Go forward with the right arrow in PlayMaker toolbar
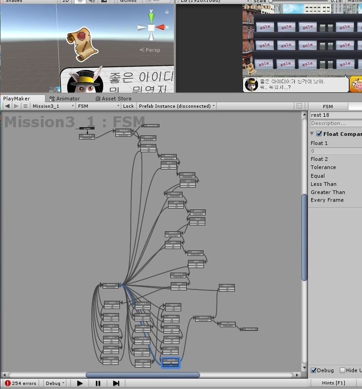The width and height of the screenshot is (362, 389). pos(16,106)
